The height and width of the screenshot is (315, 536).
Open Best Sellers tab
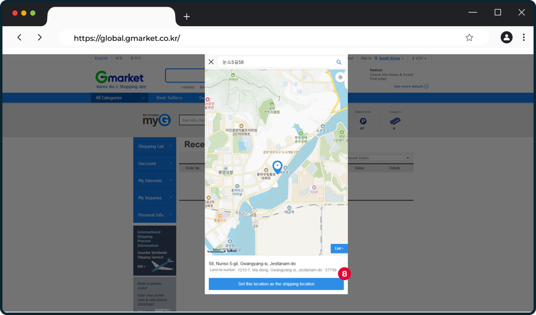click(x=170, y=98)
